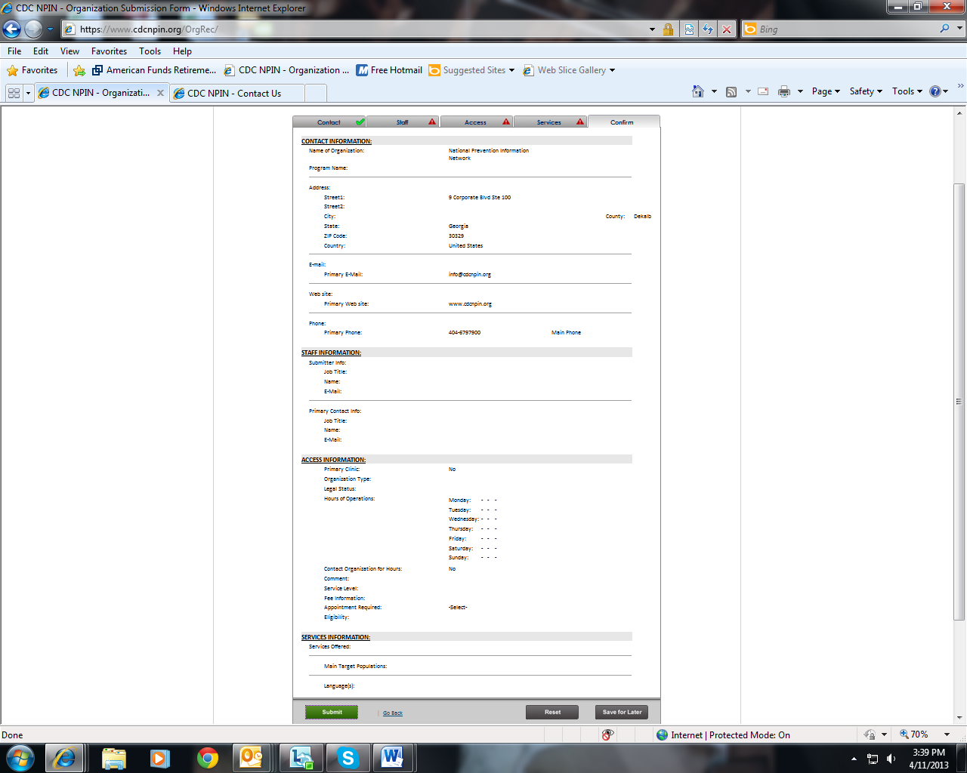Click the Home icon in the command bar

pos(698,91)
